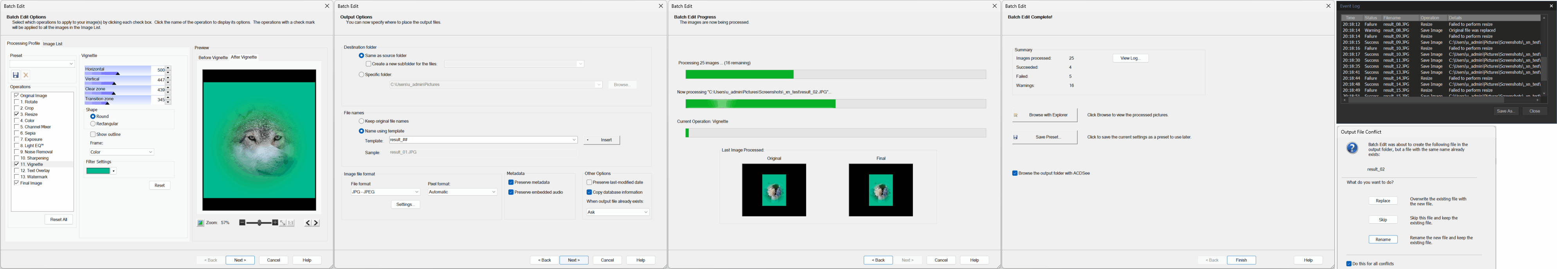Click Replace in Output File Conflict dialog

[1383, 201]
